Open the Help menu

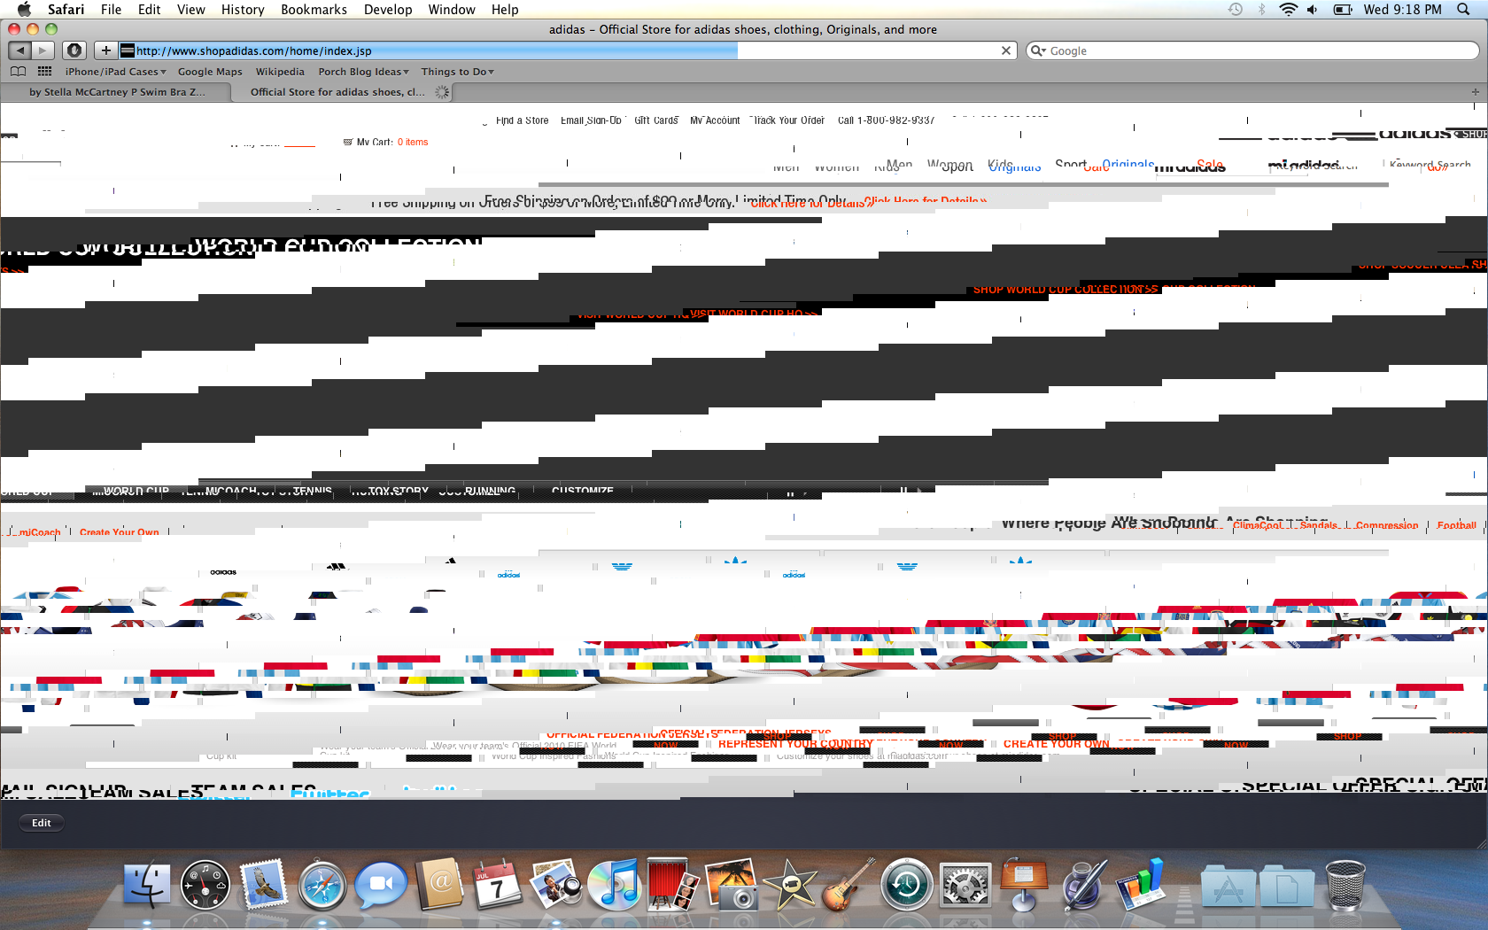[505, 9]
